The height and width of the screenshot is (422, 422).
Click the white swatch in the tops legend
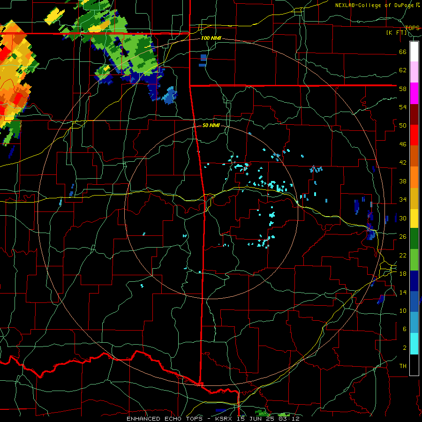coord(414,52)
